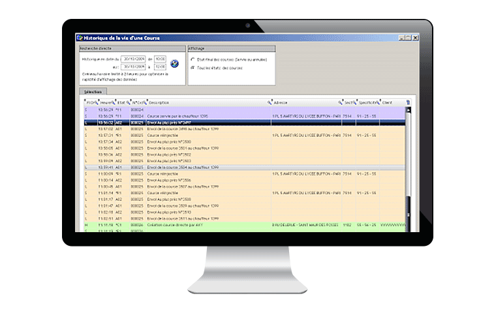The height and width of the screenshot is (313, 496).
Task: Select row 'Envoi Au plus près N°3503'
Action: tap(245, 161)
